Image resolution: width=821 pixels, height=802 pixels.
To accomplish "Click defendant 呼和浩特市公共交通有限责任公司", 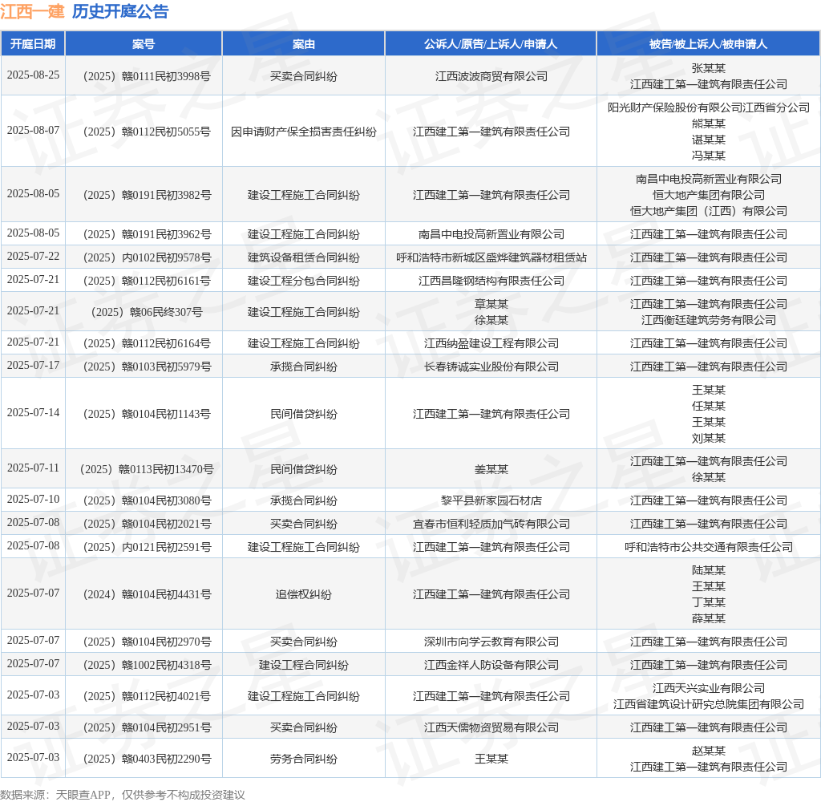I will pyautogui.click(x=709, y=547).
